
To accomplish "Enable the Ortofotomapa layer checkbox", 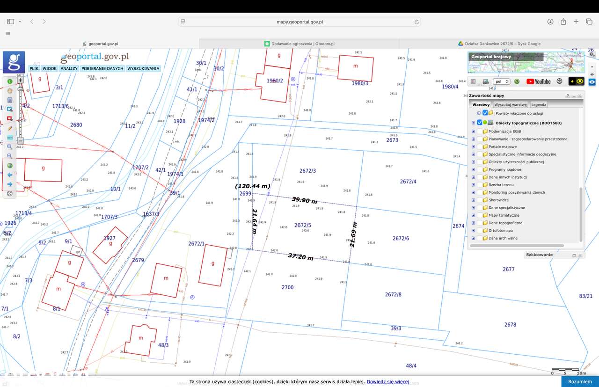I will pyautogui.click(x=480, y=231).
